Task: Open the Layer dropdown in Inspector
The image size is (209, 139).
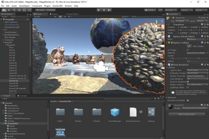Action: pos(202,21)
